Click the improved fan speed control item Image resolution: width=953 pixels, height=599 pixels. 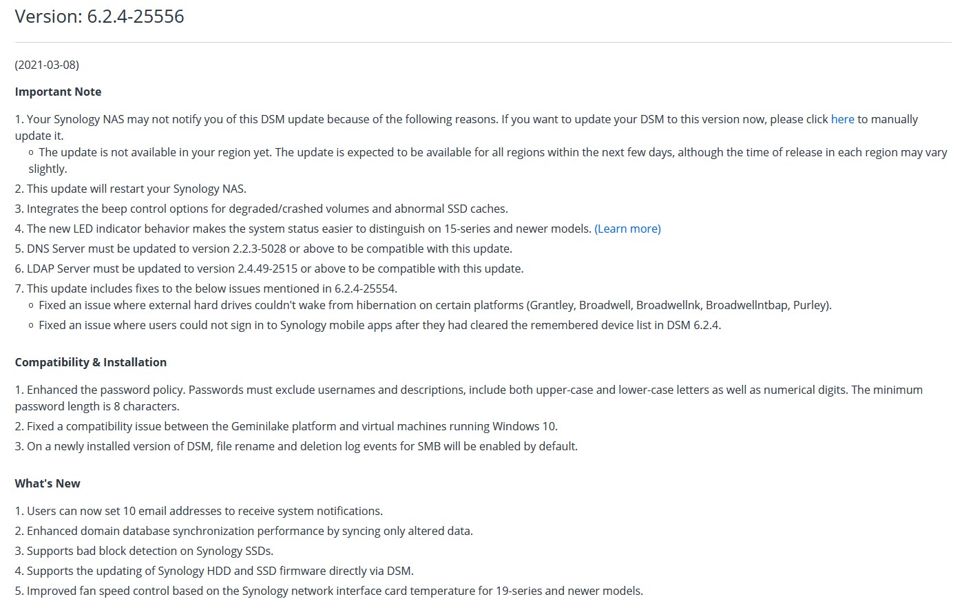[334, 591]
